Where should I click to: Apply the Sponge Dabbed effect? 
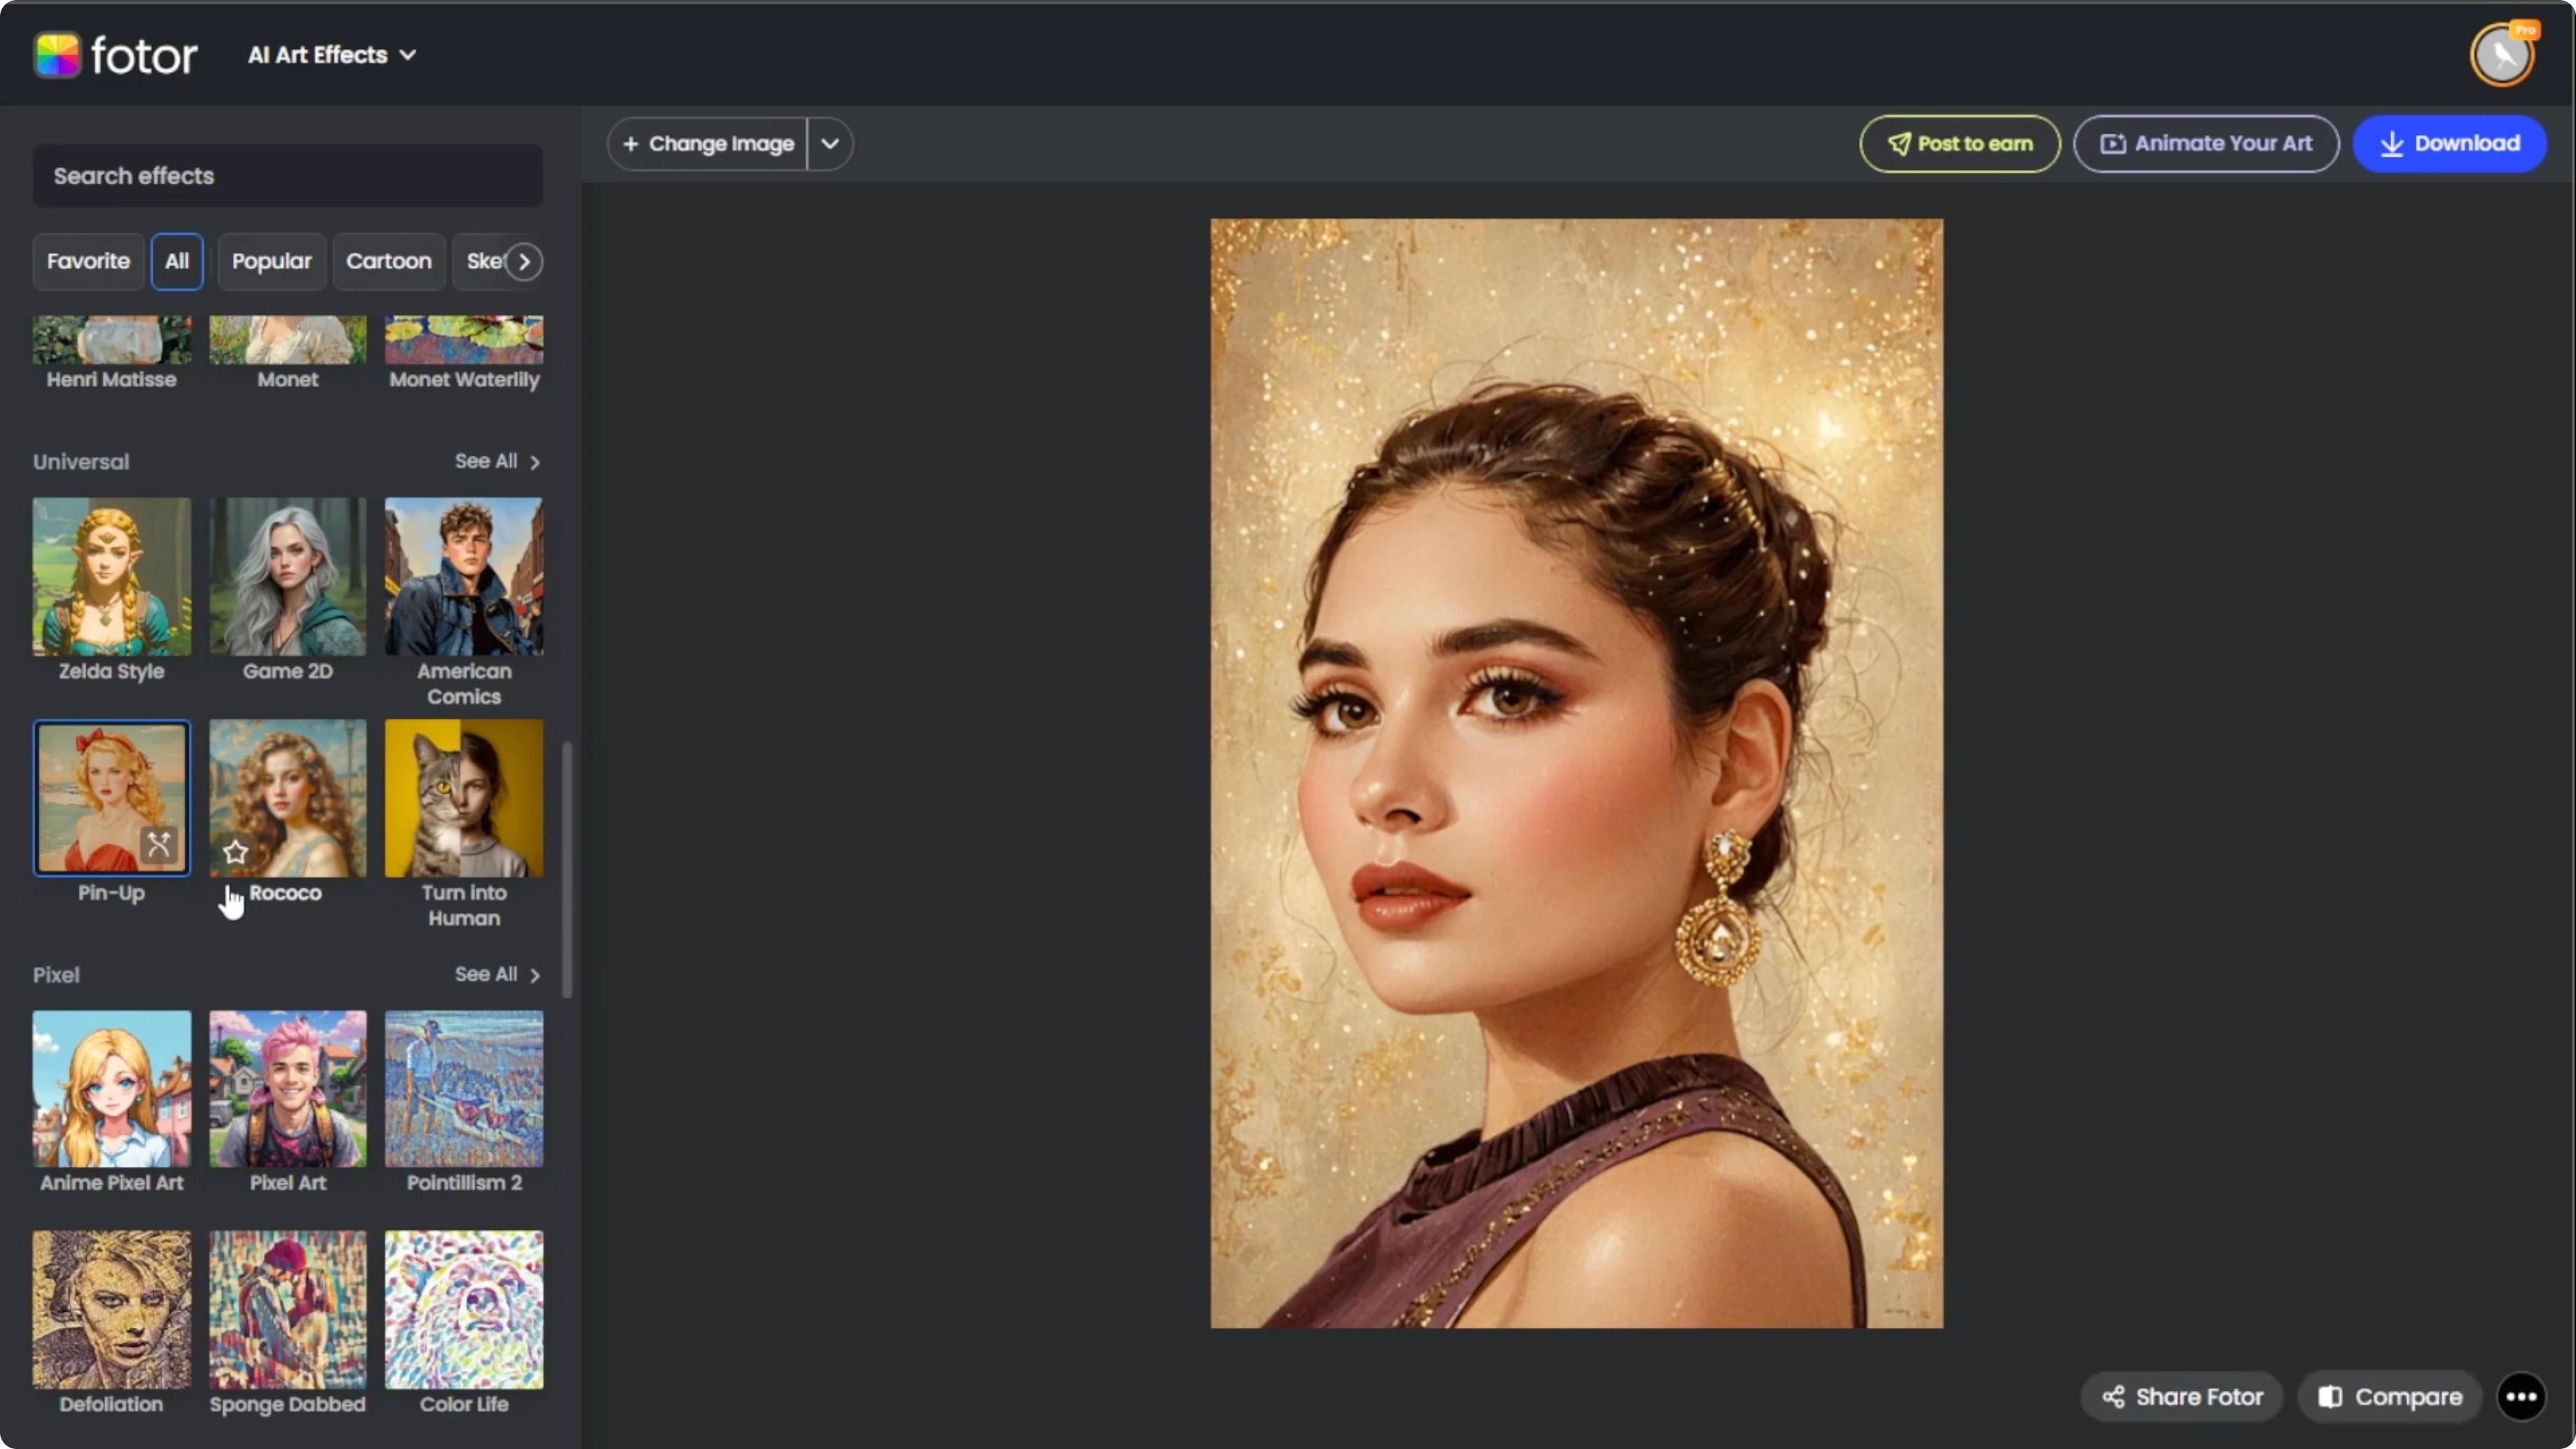tap(288, 1310)
